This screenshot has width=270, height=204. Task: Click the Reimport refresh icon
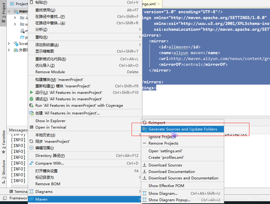(x=145, y=122)
